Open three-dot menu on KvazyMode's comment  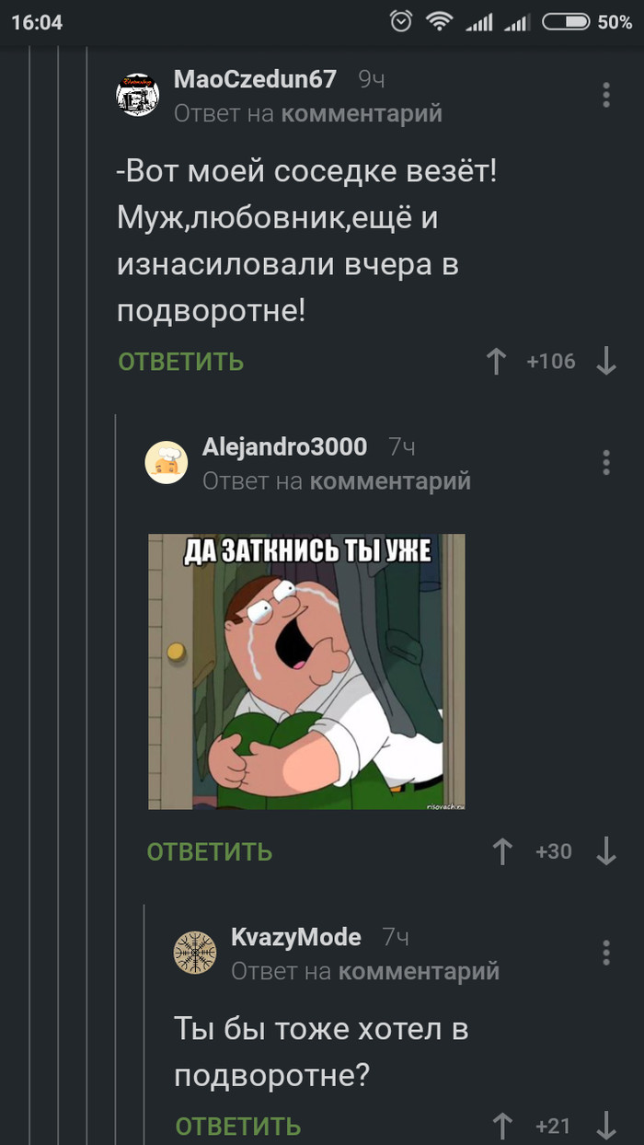[605, 953]
